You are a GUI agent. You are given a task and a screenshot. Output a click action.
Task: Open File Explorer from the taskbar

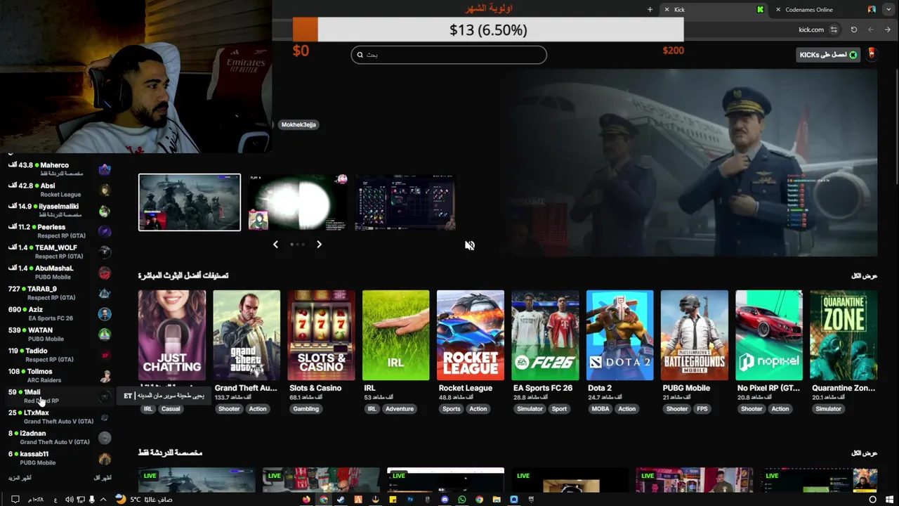[497, 500]
